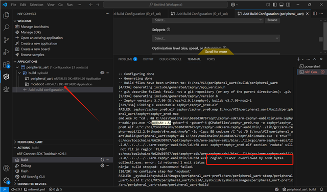Screen dimensions: 327x192
Task: Collapse the ACTIONS section
Action: click(15, 148)
